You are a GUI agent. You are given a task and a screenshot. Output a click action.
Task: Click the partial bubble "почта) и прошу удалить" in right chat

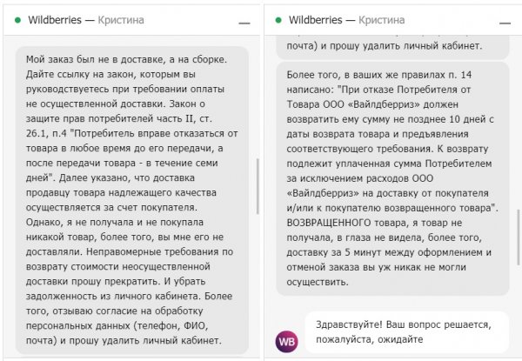[x=393, y=46]
